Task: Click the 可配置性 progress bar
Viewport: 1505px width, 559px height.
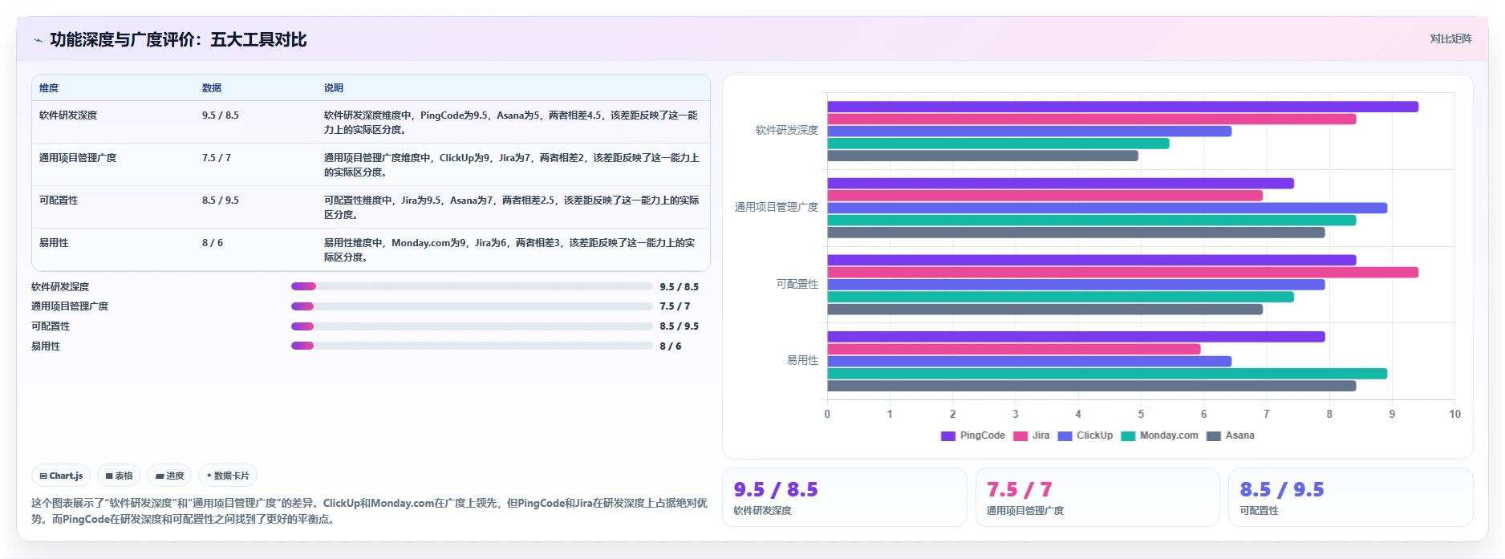Action: pos(472,326)
